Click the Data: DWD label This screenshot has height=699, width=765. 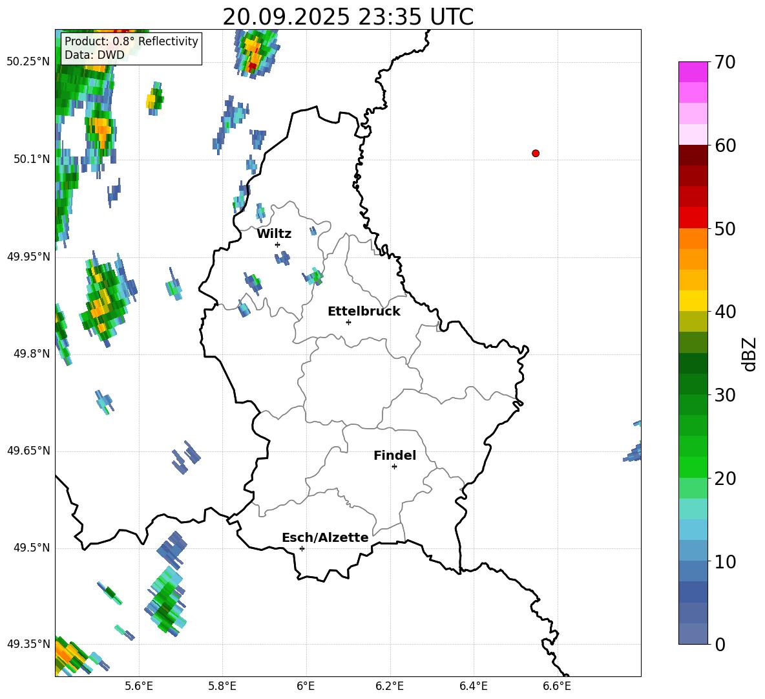(94, 55)
